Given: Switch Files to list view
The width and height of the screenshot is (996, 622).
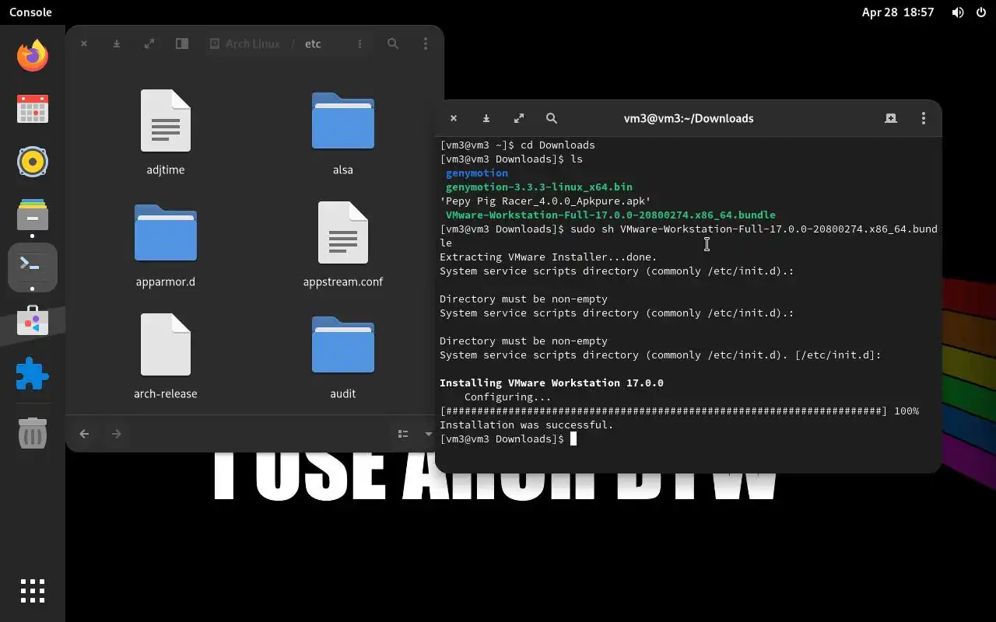Looking at the screenshot, I should pyautogui.click(x=403, y=433).
